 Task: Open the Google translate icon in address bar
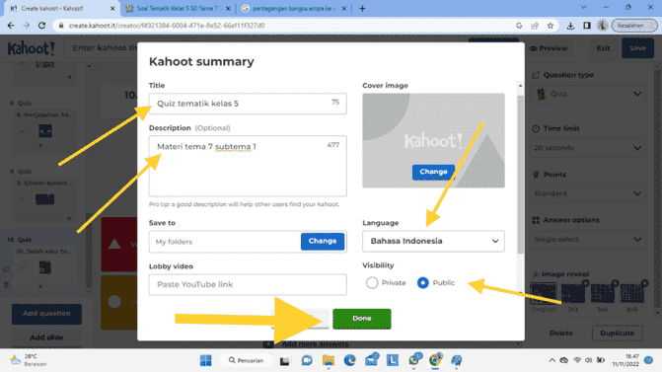pos(519,26)
